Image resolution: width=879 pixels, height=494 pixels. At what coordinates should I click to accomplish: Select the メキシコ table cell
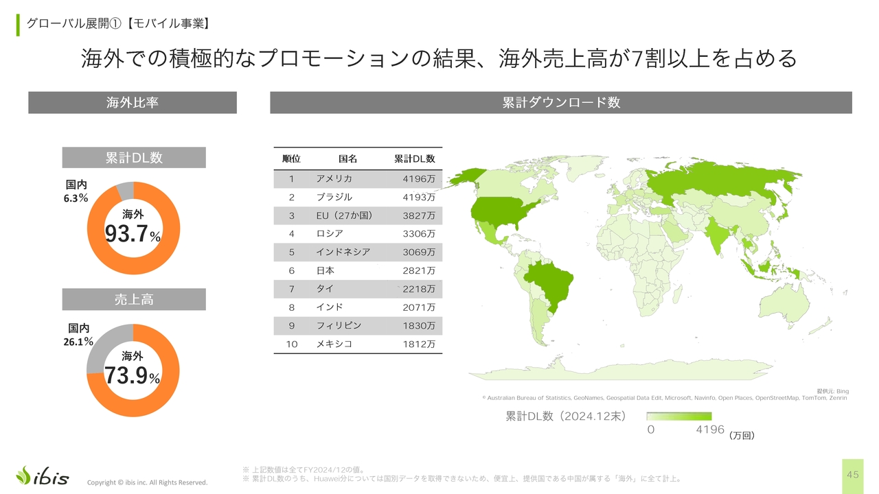pyautogui.click(x=334, y=344)
